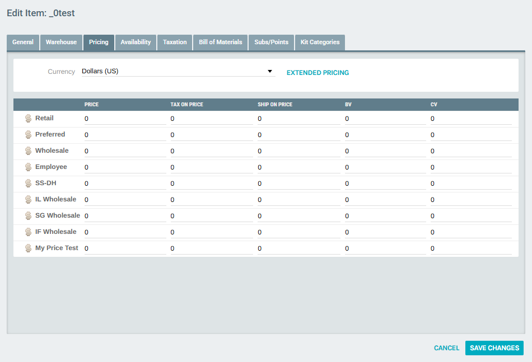532x362 pixels.
Task: Select the Kit Categories tab
Action: coord(320,43)
